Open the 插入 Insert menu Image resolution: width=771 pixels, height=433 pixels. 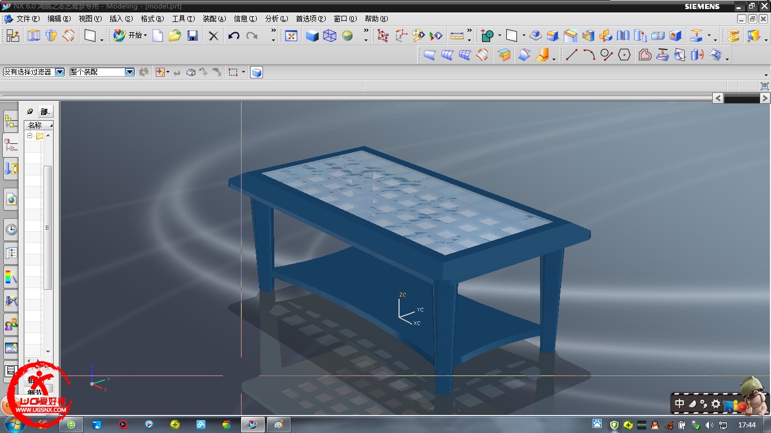pos(121,19)
